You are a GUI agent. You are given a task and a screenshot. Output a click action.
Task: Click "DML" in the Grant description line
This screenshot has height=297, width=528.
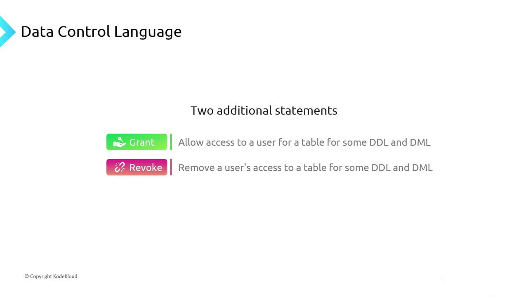click(420, 142)
